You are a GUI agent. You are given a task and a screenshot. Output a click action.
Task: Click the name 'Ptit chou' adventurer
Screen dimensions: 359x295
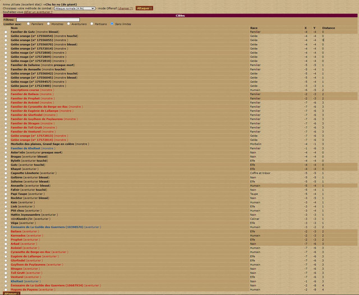pos(17,210)
